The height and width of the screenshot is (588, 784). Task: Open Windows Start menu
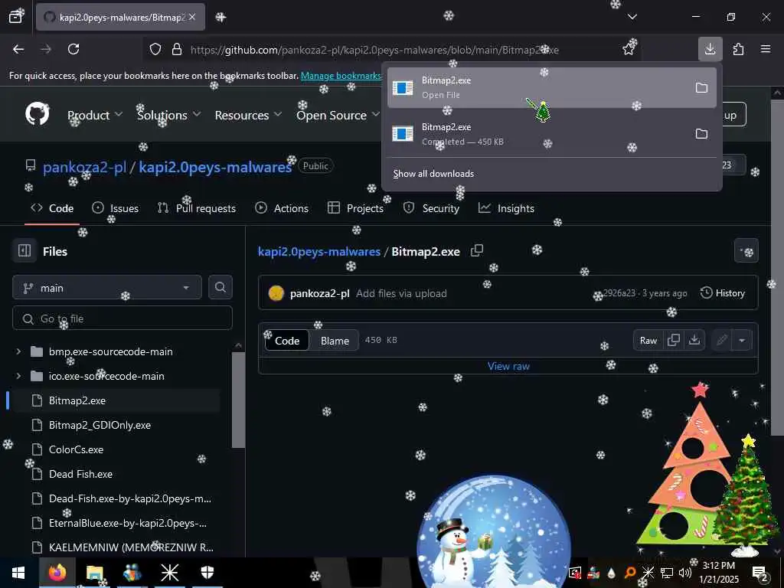click(18, 573)
